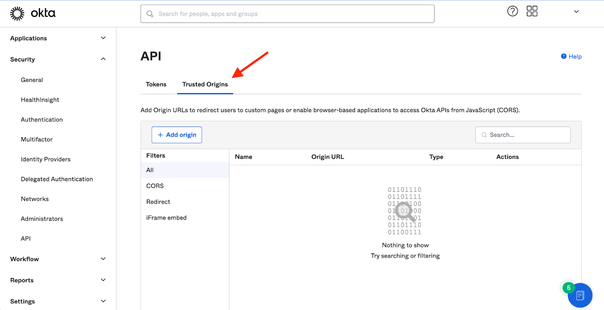
Task: Select the Trusted Origins tab
Action: tap(205, 84)
